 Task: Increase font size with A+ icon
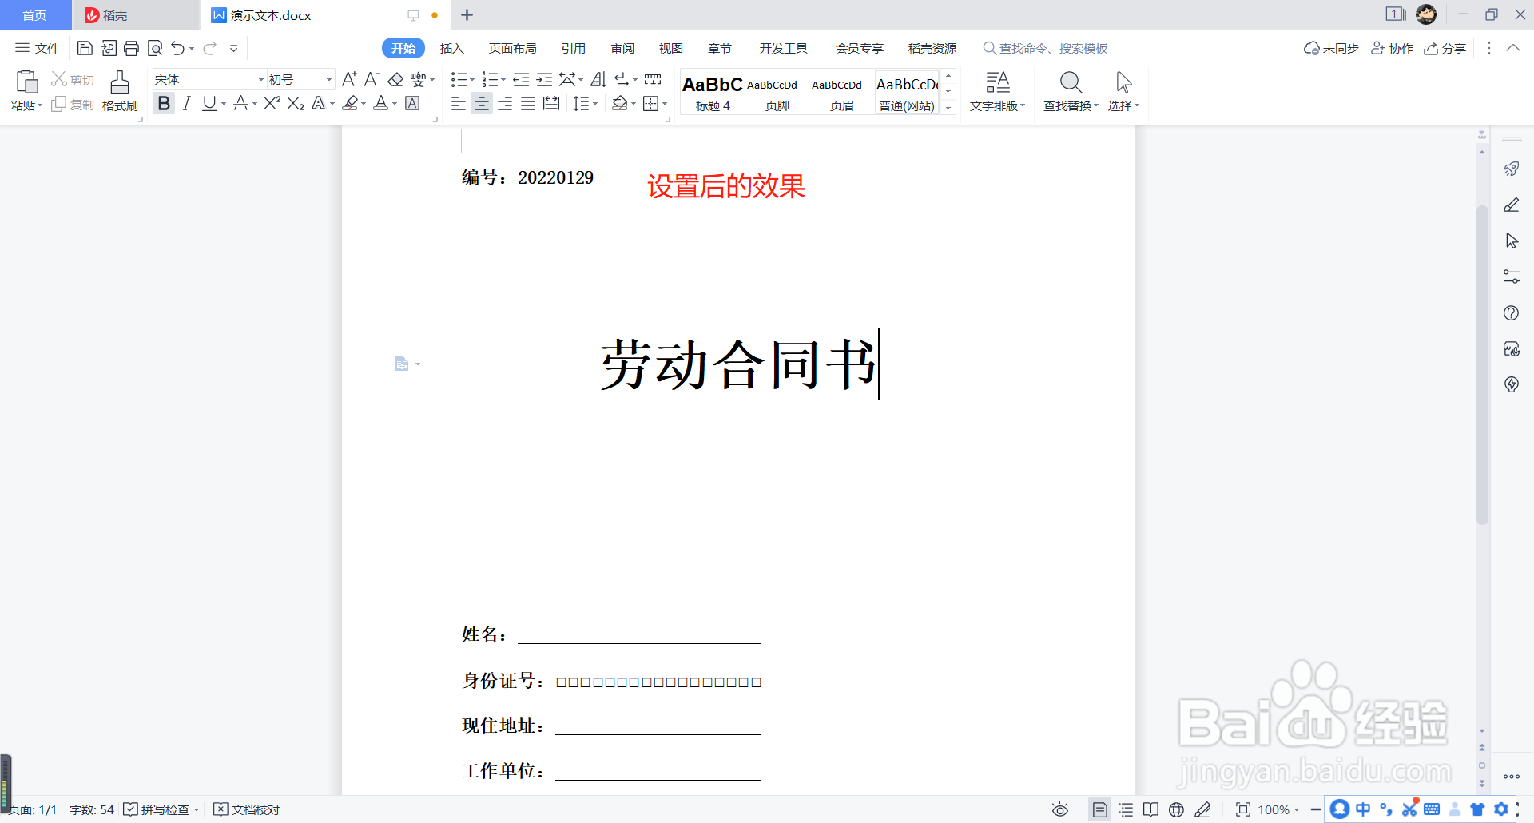click(349, 79)
